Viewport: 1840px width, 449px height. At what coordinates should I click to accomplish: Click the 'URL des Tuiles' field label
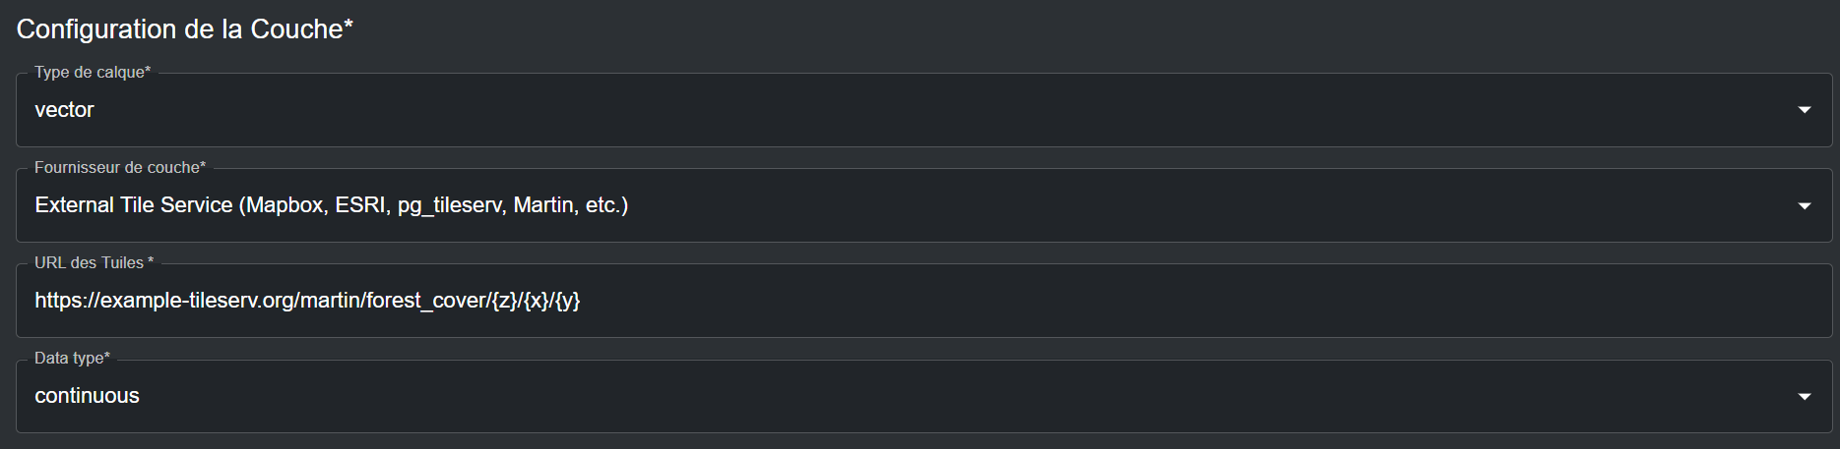94,263
